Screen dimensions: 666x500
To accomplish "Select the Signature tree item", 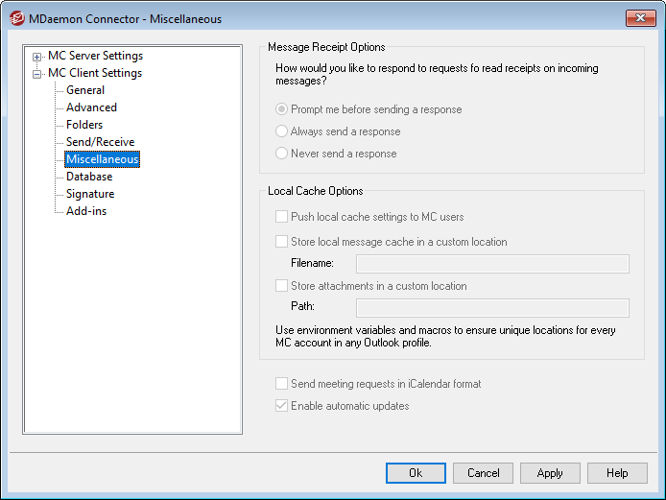I will point(90,194).
